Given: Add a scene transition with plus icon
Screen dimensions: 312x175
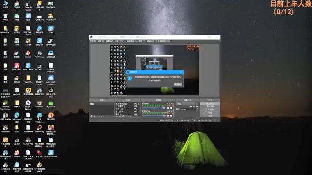Looking at the screenshot, I should click(x=191, y=106).
